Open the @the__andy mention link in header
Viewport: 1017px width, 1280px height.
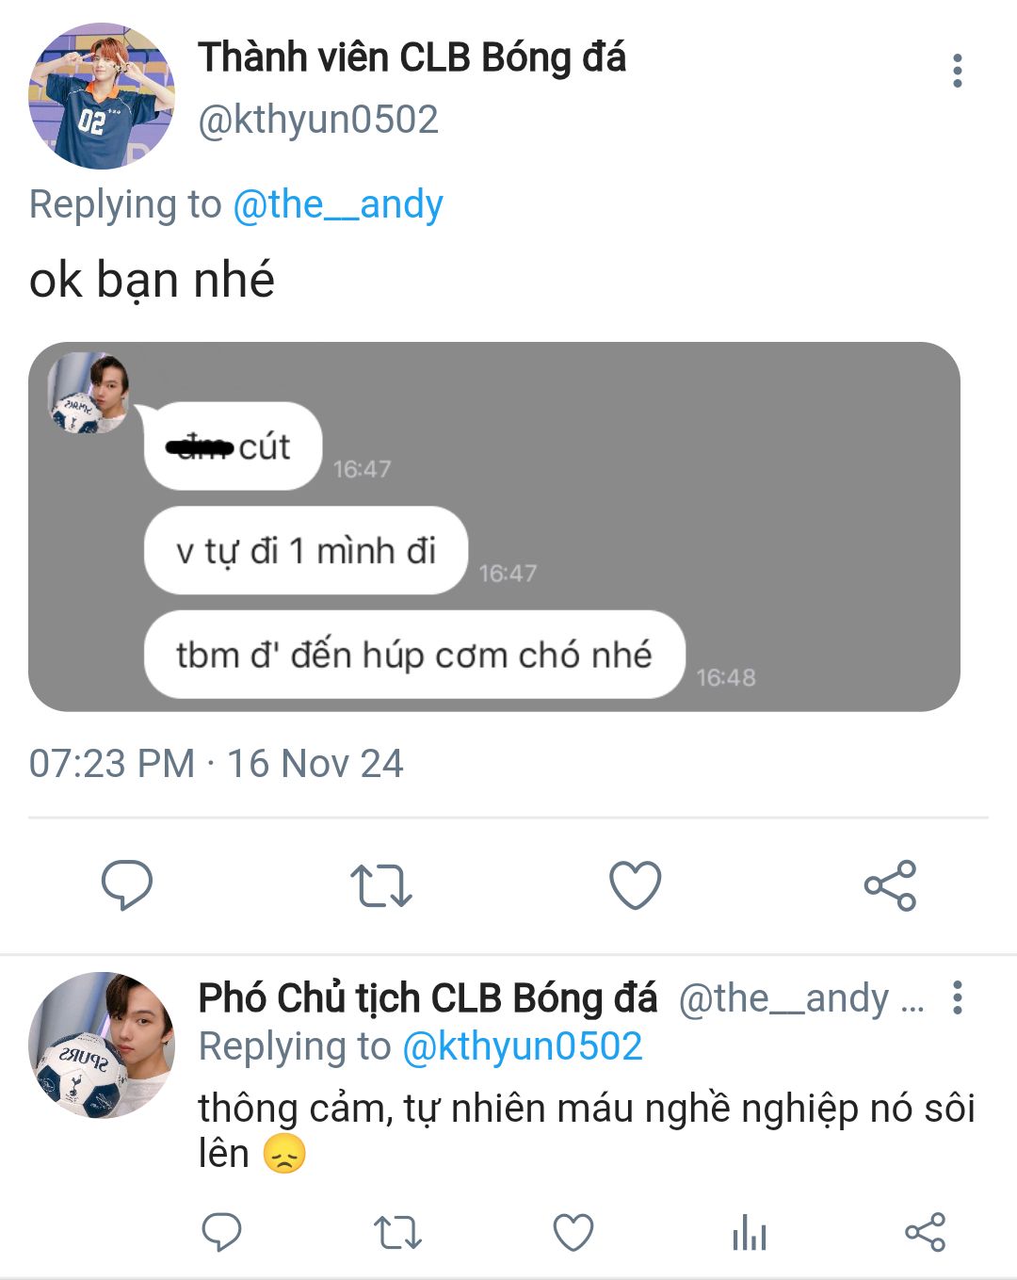pos(337,204)
